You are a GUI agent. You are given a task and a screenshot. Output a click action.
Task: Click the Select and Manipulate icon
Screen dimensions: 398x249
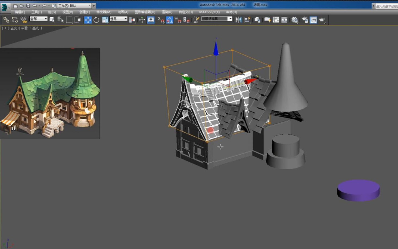pos(142,20)
